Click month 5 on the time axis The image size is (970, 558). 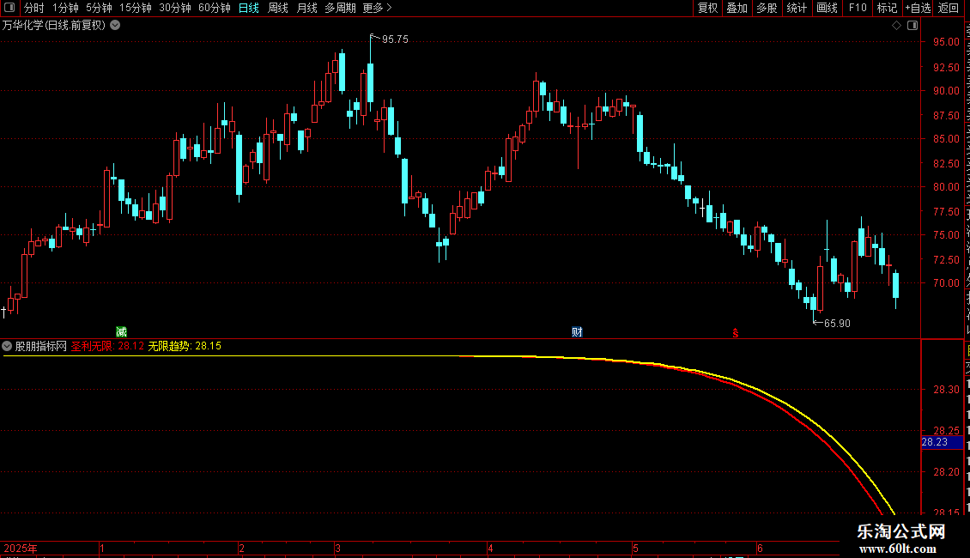tap(635, 548)
